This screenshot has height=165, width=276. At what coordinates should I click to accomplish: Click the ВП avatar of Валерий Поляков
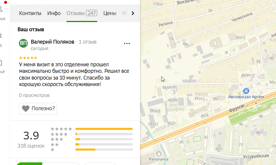pos(23,43)
